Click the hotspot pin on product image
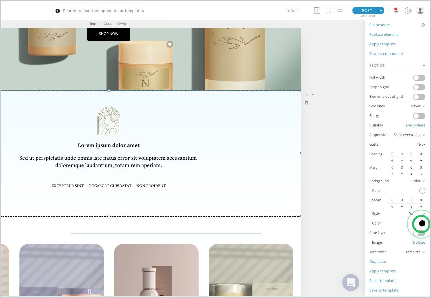Screen dimensions: 431x298 [x=170, y=44]
